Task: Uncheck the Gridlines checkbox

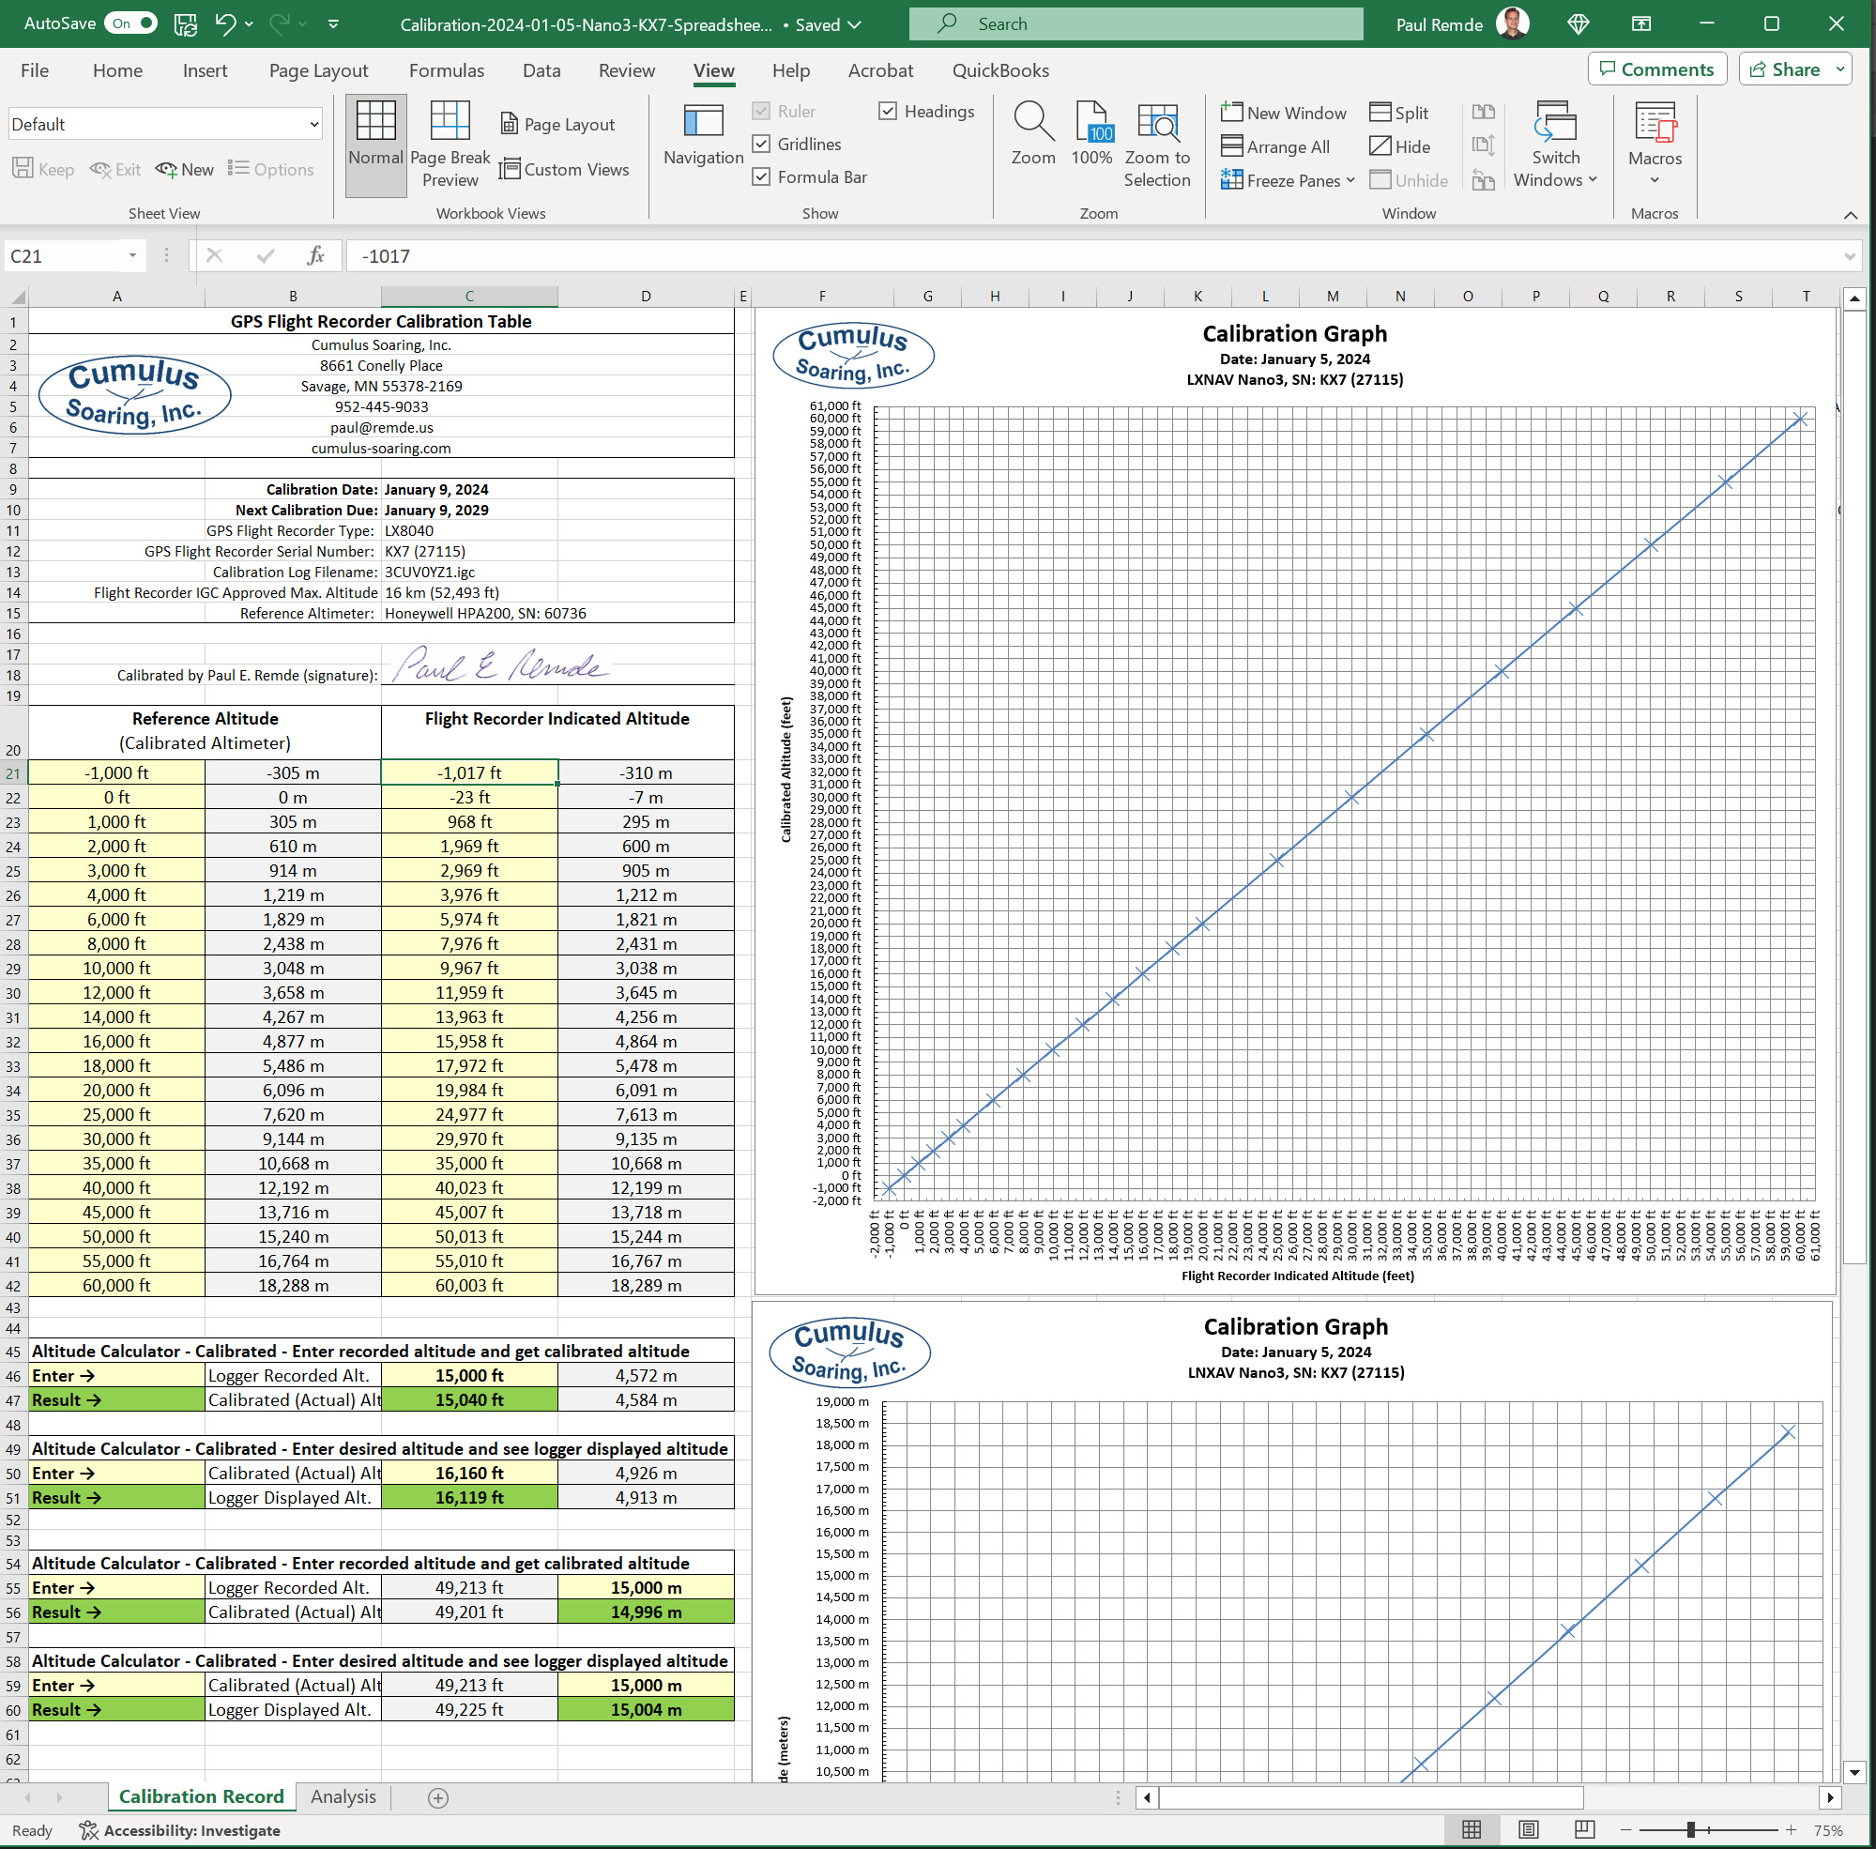Action: pyautogui.click(x=762, y=144)
